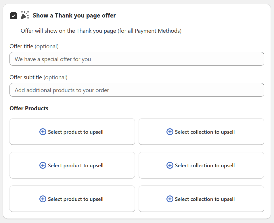
Task: Click the Offer title (optional) label
Action: (x=34, y=46)
